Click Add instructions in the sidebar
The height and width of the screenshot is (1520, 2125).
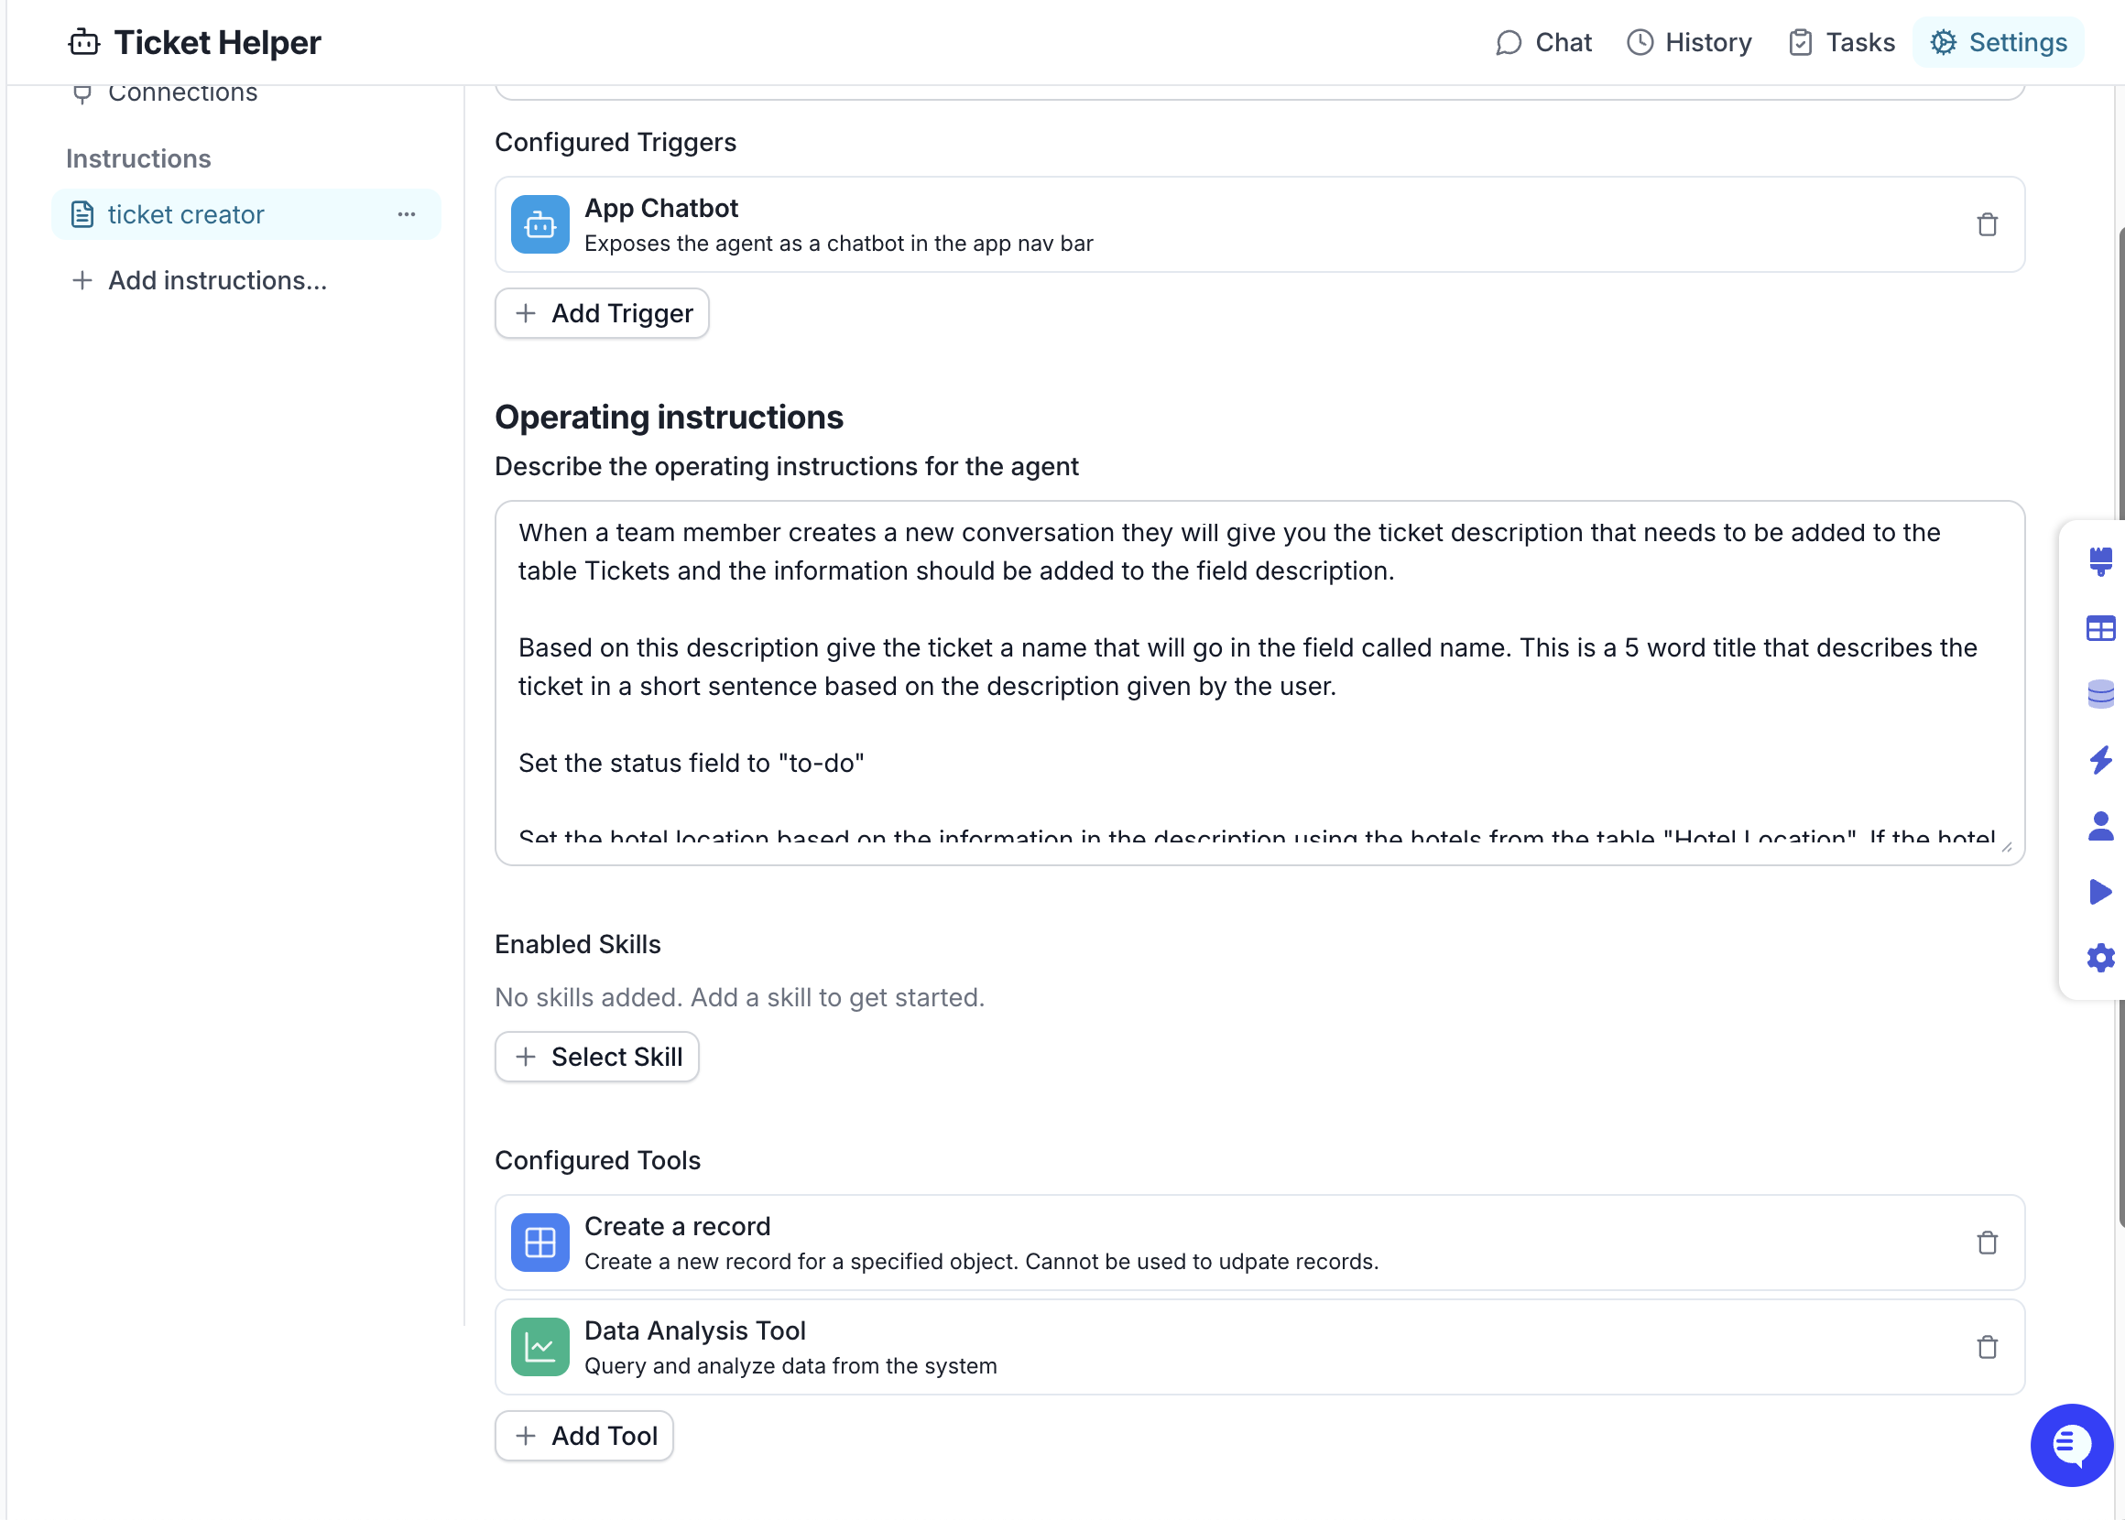point(200,281)
